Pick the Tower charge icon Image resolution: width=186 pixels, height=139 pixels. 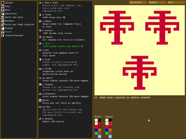[40, 15]
